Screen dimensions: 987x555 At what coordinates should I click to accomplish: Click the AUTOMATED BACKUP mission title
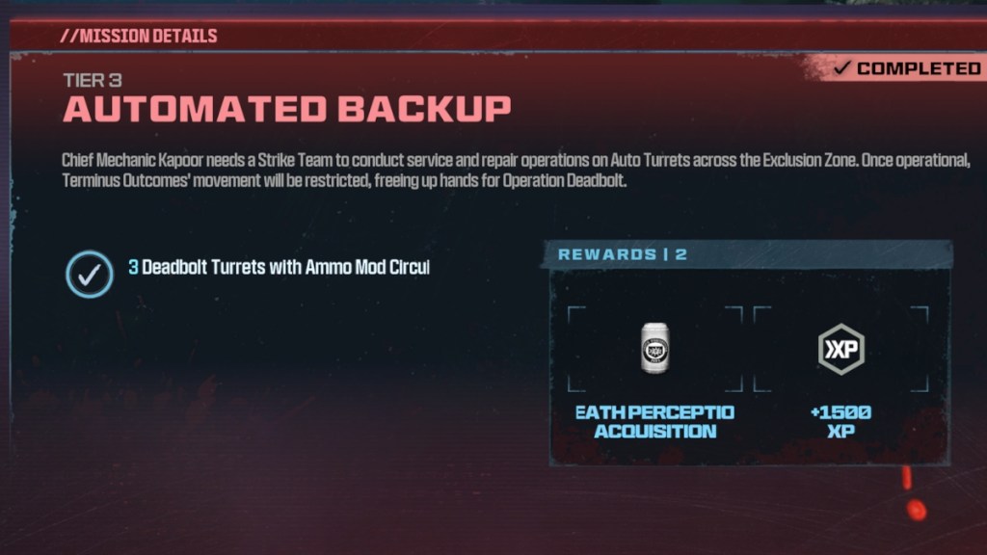tap(287, 110)
